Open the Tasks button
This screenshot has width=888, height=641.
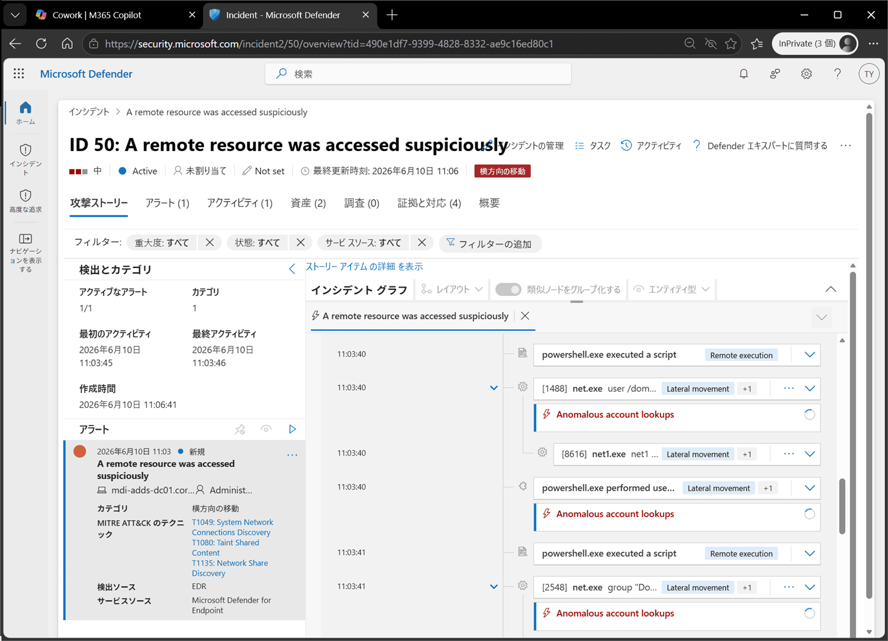point(593,146)
